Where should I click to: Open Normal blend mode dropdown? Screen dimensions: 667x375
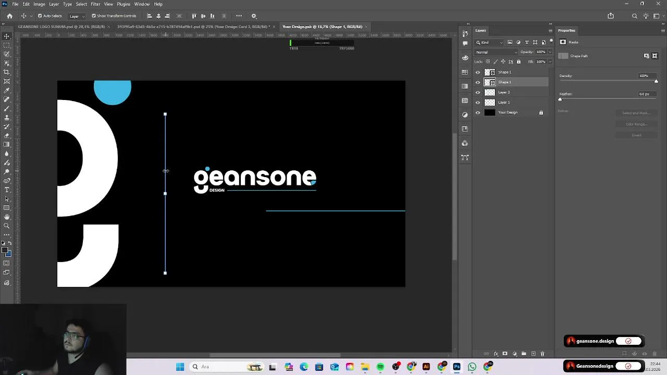497,52
